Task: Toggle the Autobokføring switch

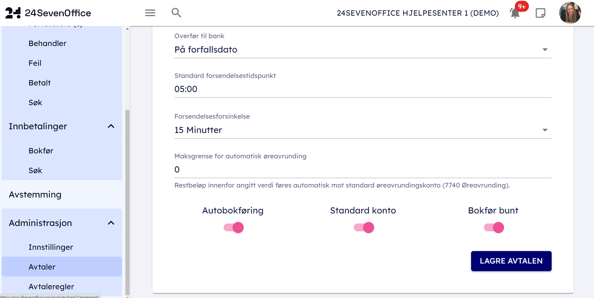Action: [x=234, y=228]
